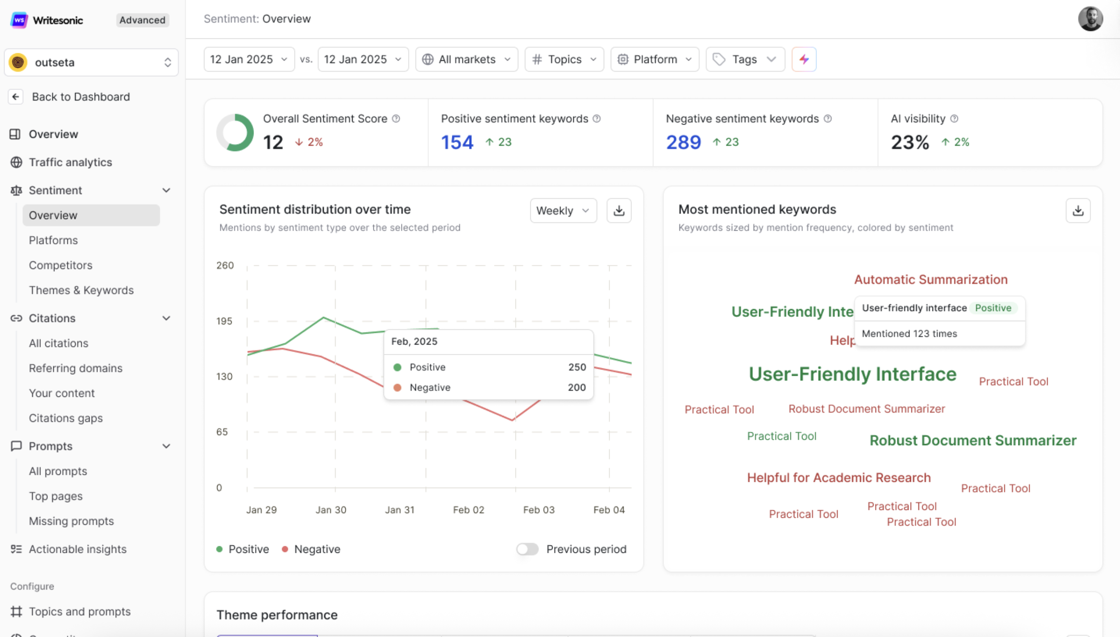Viewport: 1120px width, 637px height.
Task: Click Negative sentiment keywords info icon
Action: [x=828, y=118]
